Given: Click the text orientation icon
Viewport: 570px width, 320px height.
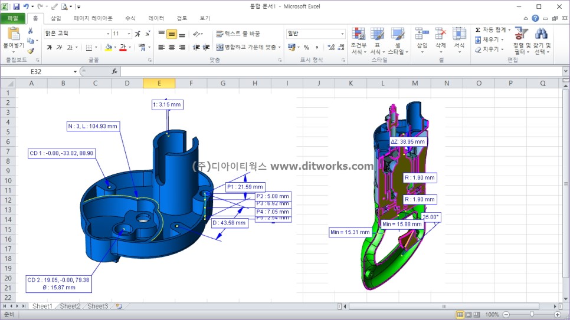Looking at the screenshot, I should click(196, 34).
